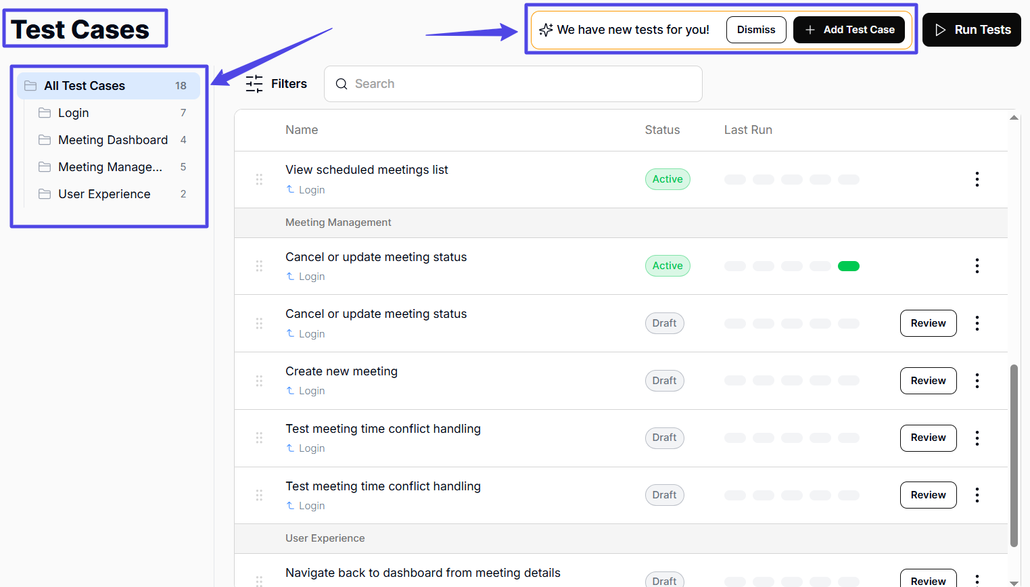
Task: Open kebab menu for Create new meeting
Action: pos(977,381)
